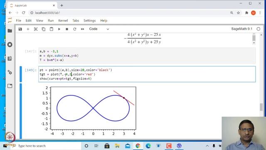Open Microsoft Edge from taskbar
Viewport: 266px width, 150px height.
(x=148, y=146)
